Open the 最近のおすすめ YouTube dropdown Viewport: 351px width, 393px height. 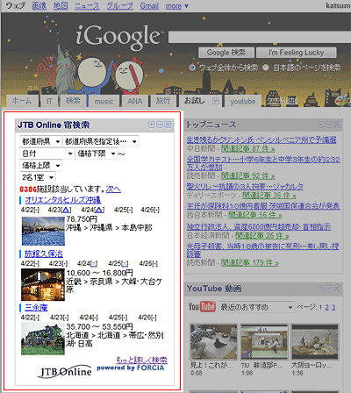pos(256,307)
